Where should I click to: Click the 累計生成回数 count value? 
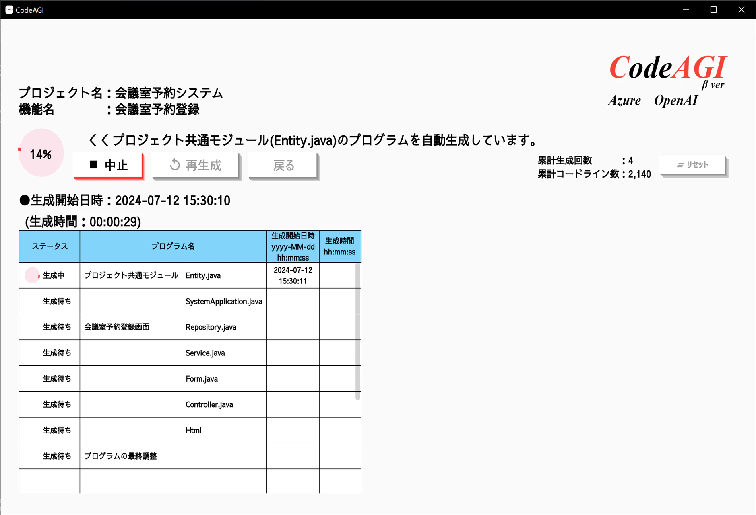coord(630,161)
